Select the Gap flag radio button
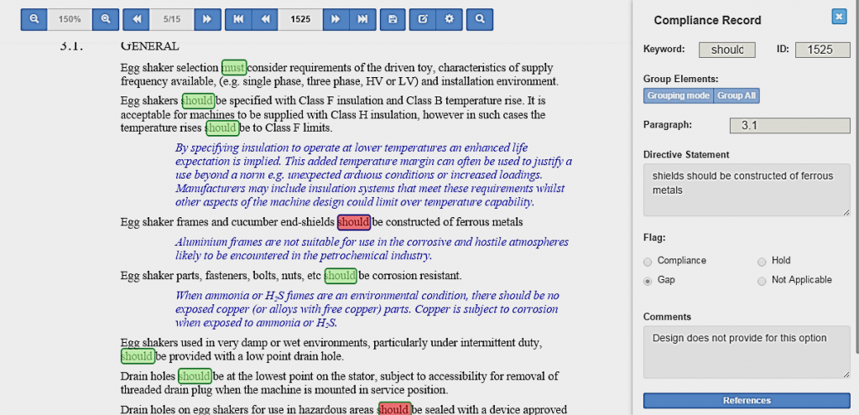 click(648, 281)
